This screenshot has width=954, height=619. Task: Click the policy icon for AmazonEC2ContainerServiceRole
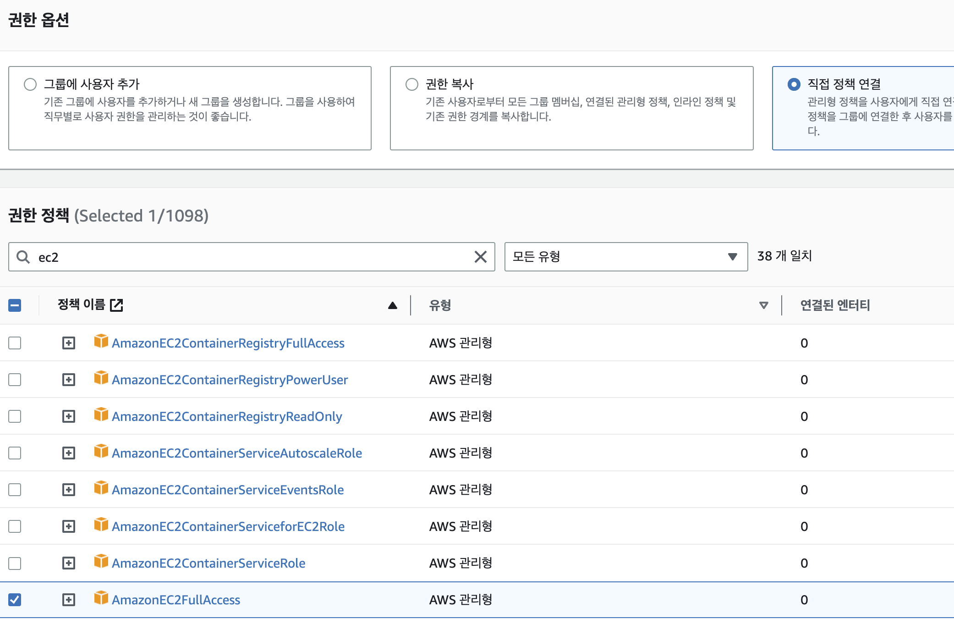(101, 561)
